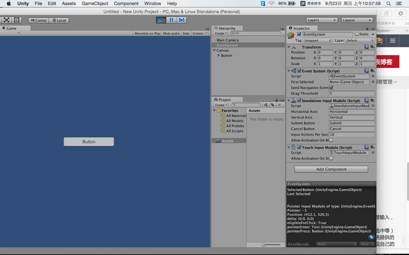Screen dimensions: 409x255
Task: Open Touch Input Module gear menu
Action: pyautogui.click(x=372, y=147)
